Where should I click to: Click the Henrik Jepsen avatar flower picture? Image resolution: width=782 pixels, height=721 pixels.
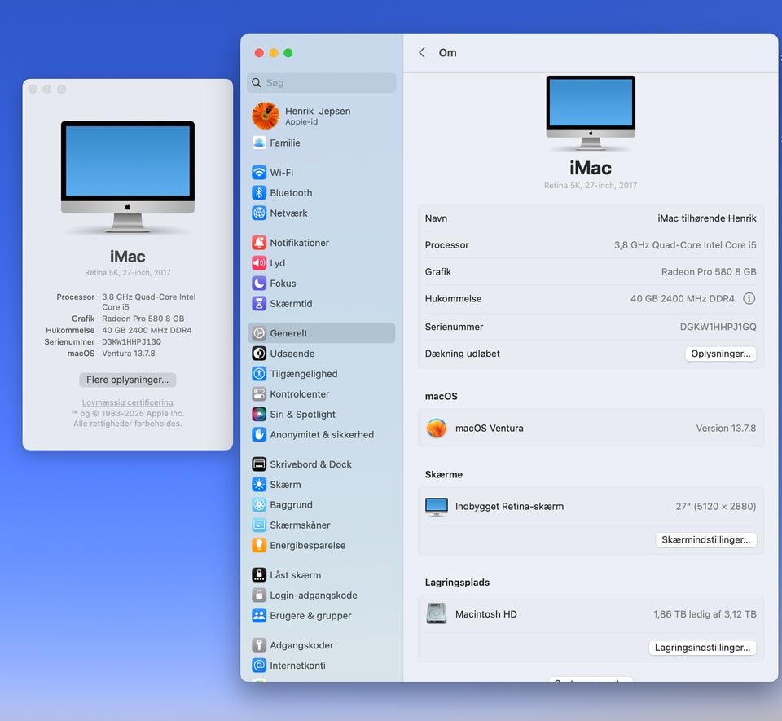(266, 116)
